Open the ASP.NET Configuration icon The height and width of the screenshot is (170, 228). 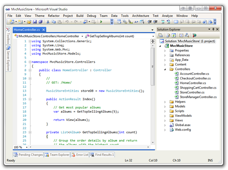(x=194, y=35)
